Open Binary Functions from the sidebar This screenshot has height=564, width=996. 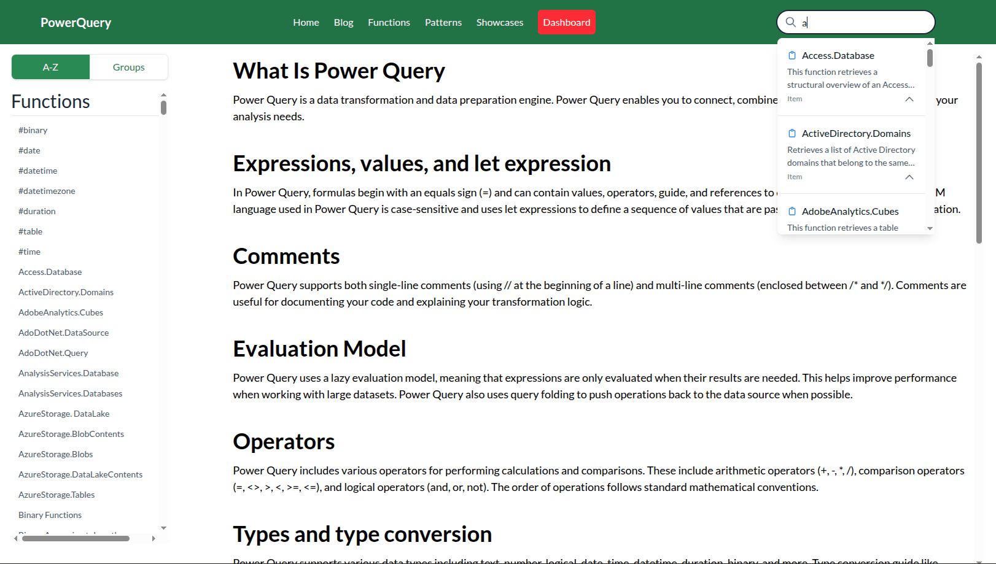coord(50,515)
